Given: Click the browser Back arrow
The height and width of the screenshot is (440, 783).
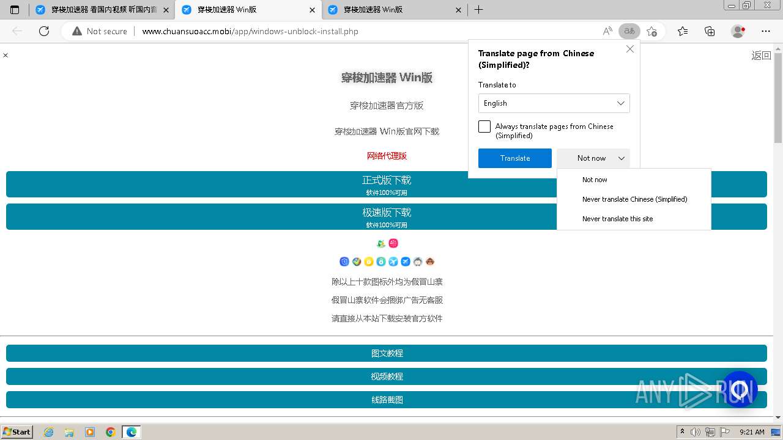Looking at the screenshot, I should (x=17, y=31).
